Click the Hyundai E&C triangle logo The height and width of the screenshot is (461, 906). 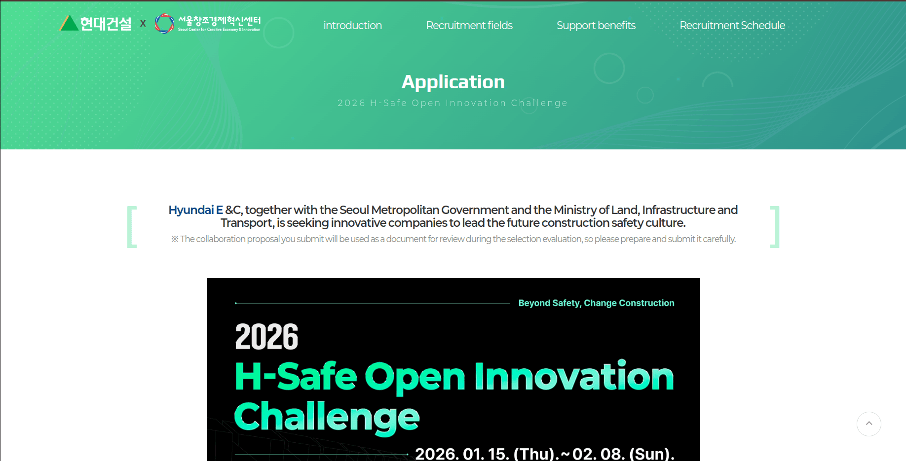[95, 23]
